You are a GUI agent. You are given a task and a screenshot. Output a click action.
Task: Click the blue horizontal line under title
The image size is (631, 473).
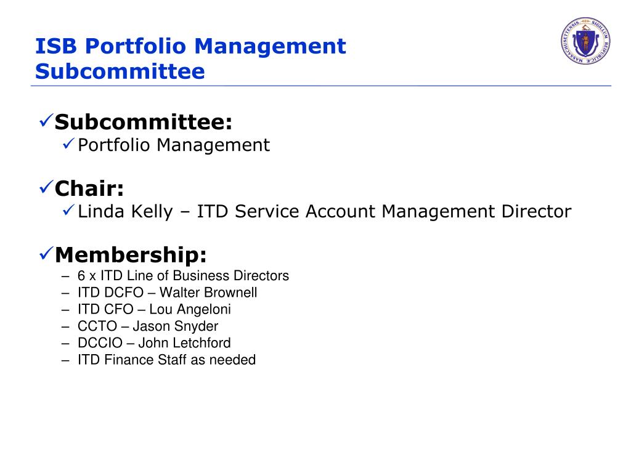(x=320, y=86)
